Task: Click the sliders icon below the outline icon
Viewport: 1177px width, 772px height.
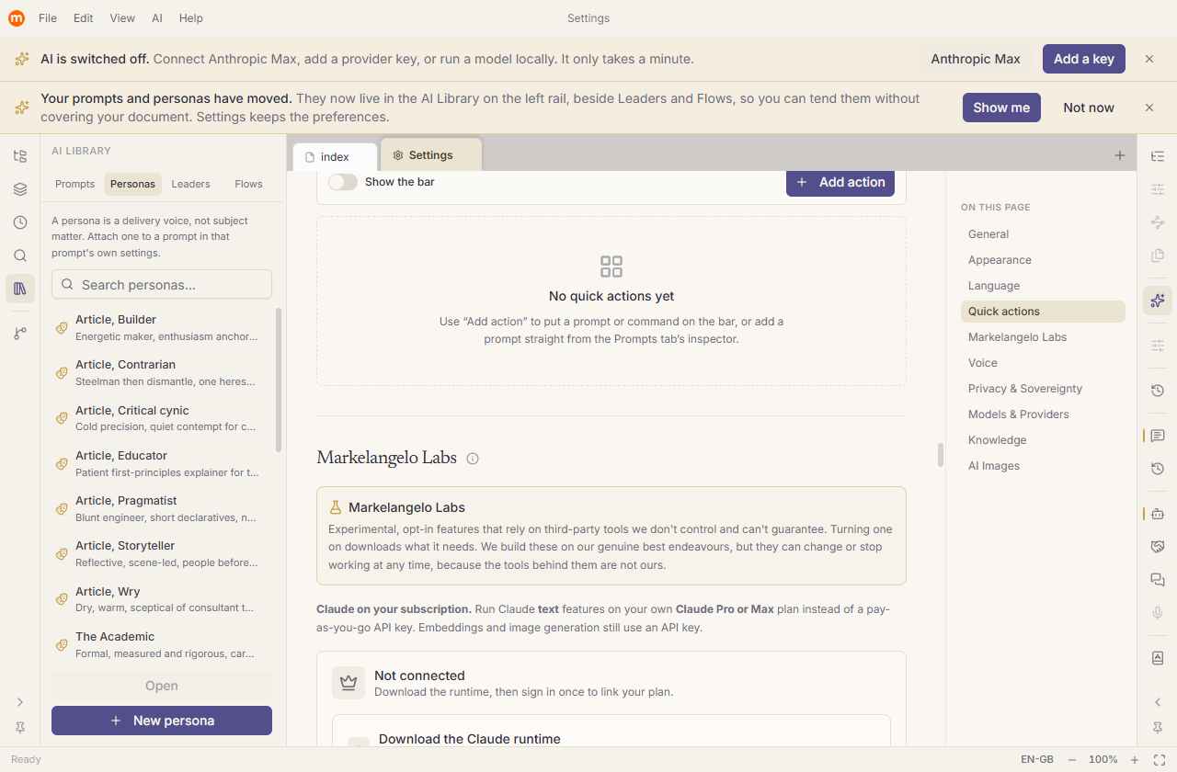Action: click(x=1158, y=189)
